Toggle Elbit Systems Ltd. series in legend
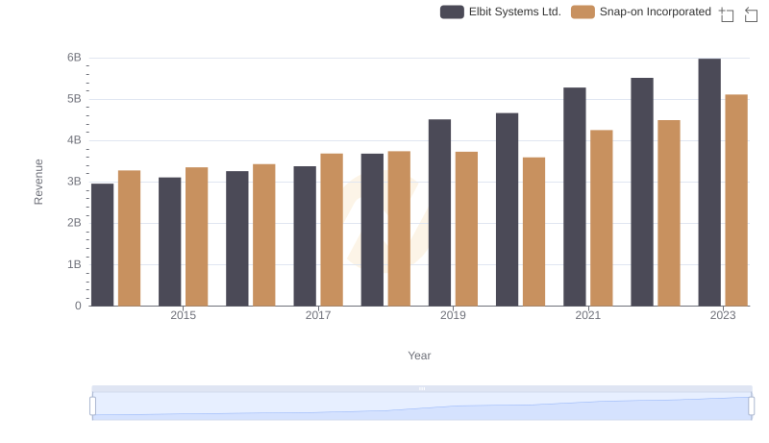This screenshot has height=443, width=769. (x=500, y=12)
